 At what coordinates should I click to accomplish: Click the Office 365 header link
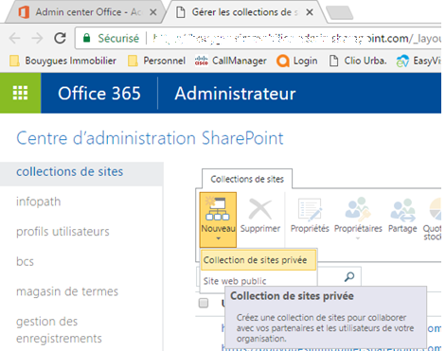(99, 94)
